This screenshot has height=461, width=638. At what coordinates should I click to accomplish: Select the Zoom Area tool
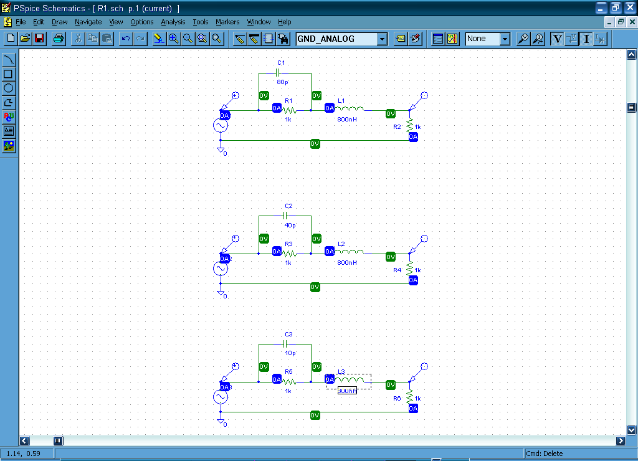pyautogui.click(x=202, y=39)
